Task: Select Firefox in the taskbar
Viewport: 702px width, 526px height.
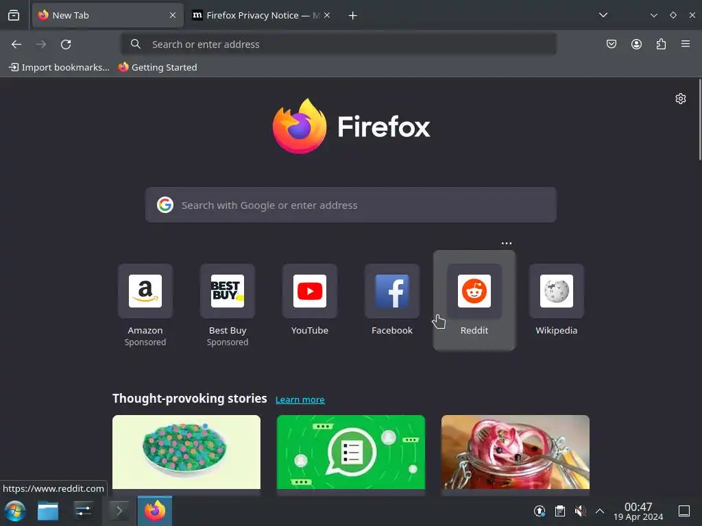Action: coord(155,511)
